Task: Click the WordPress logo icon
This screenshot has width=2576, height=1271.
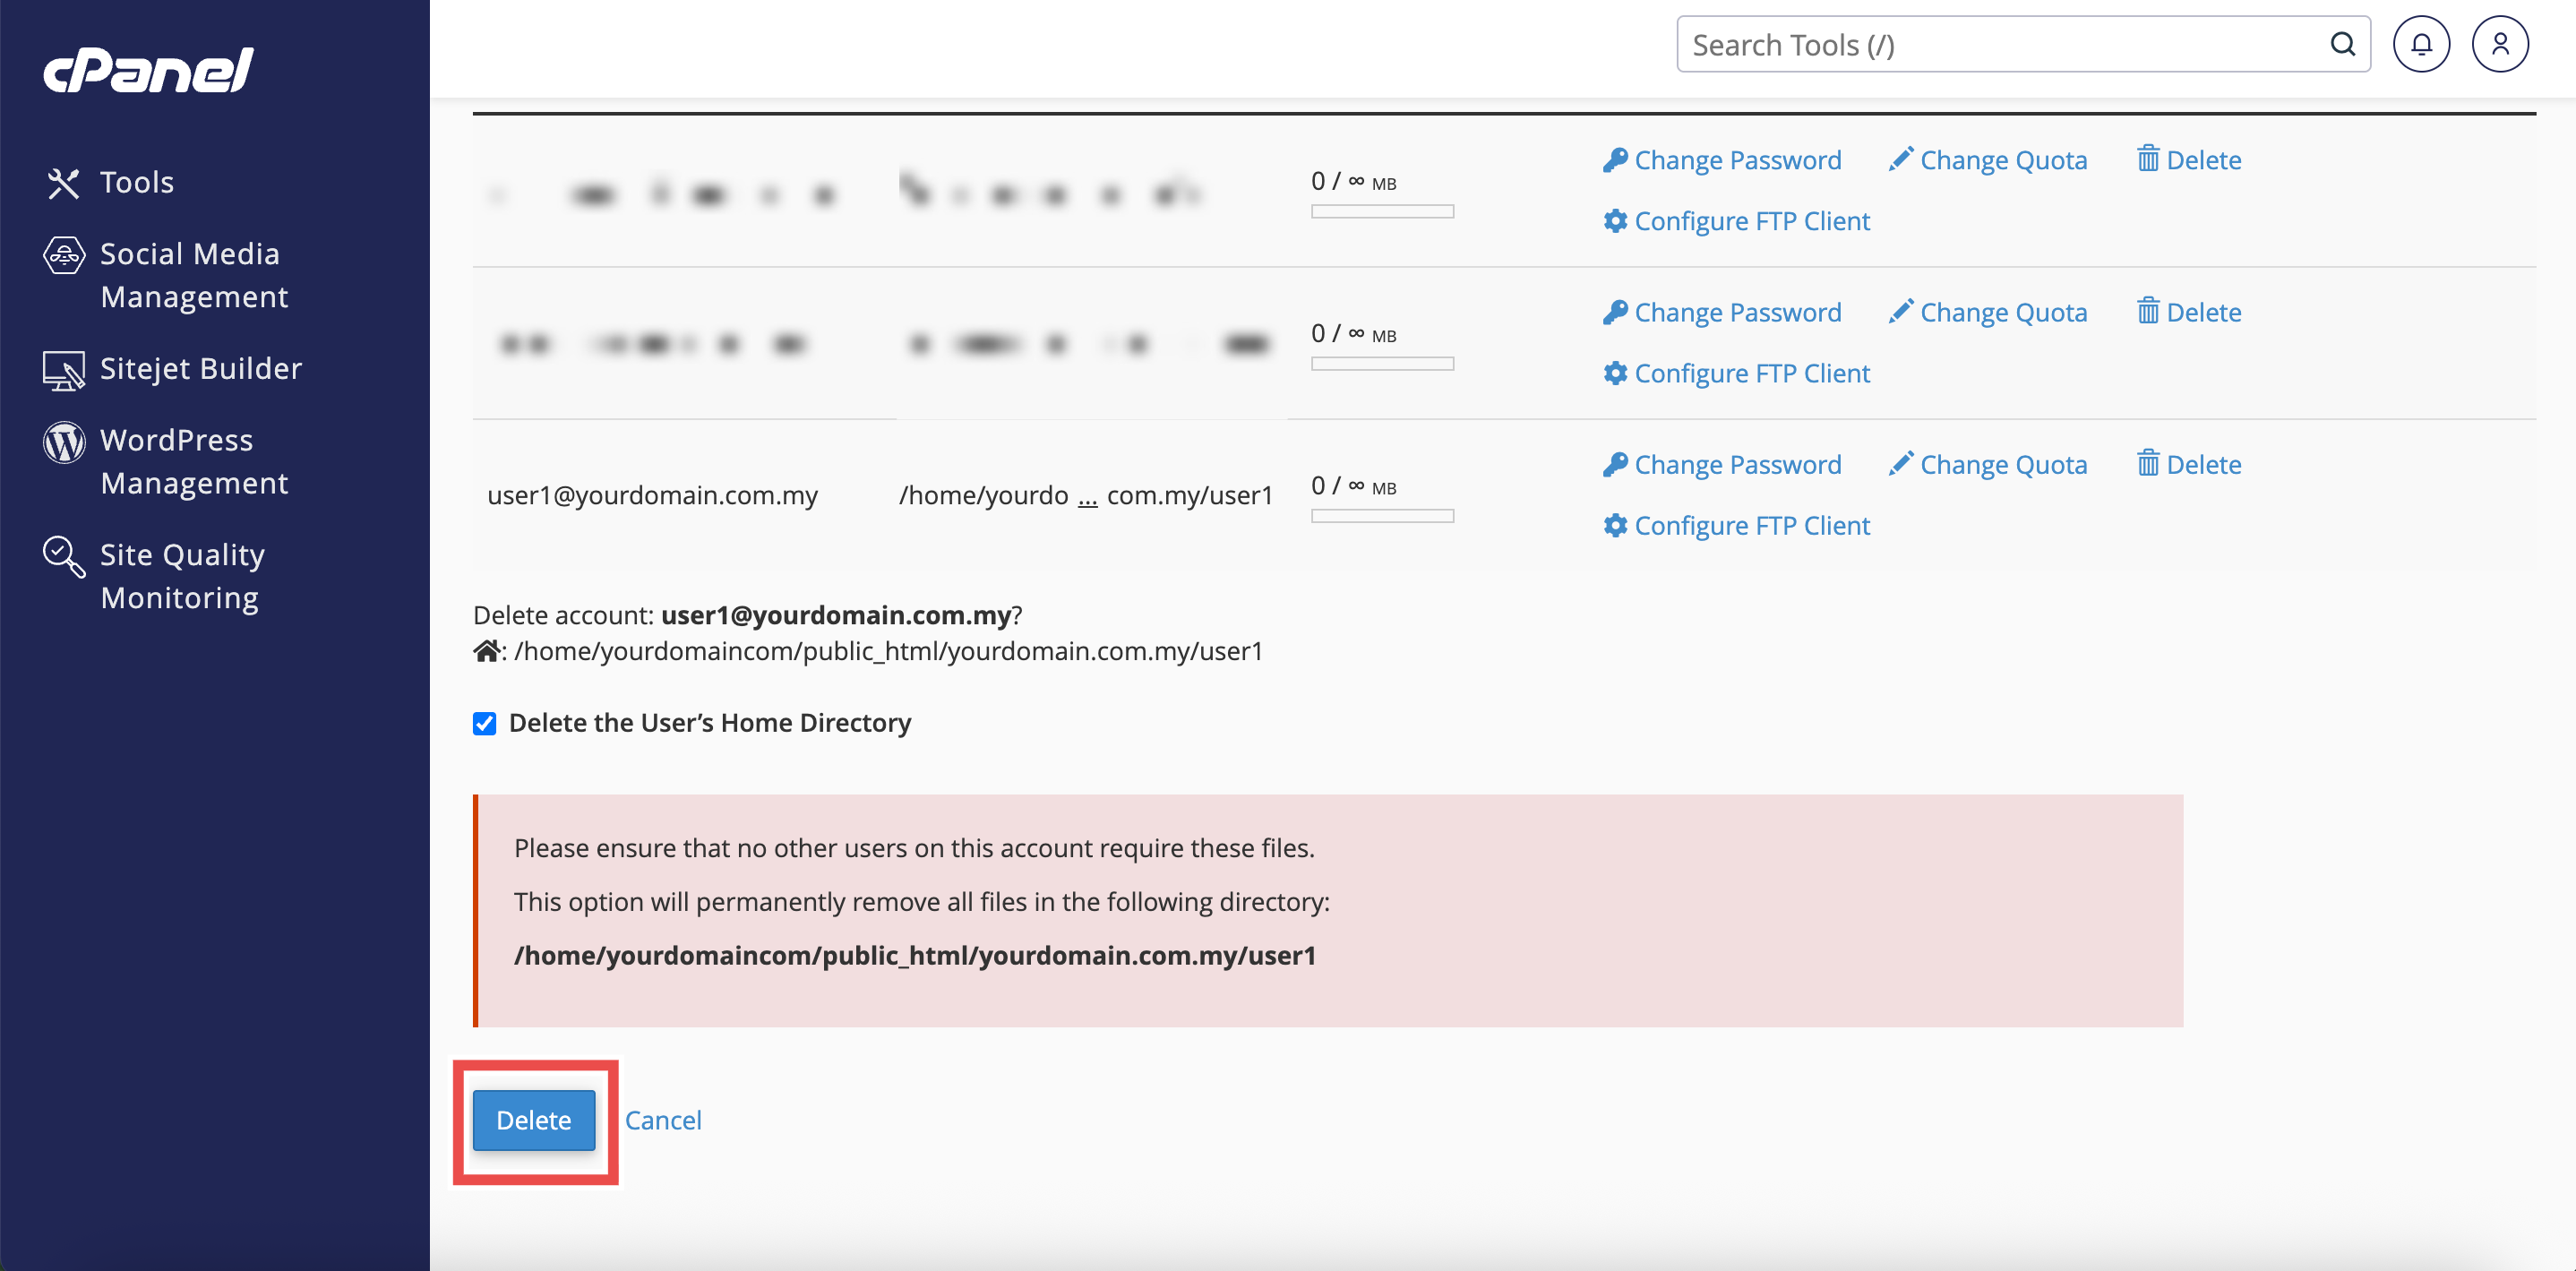Action: coord(63,442)
